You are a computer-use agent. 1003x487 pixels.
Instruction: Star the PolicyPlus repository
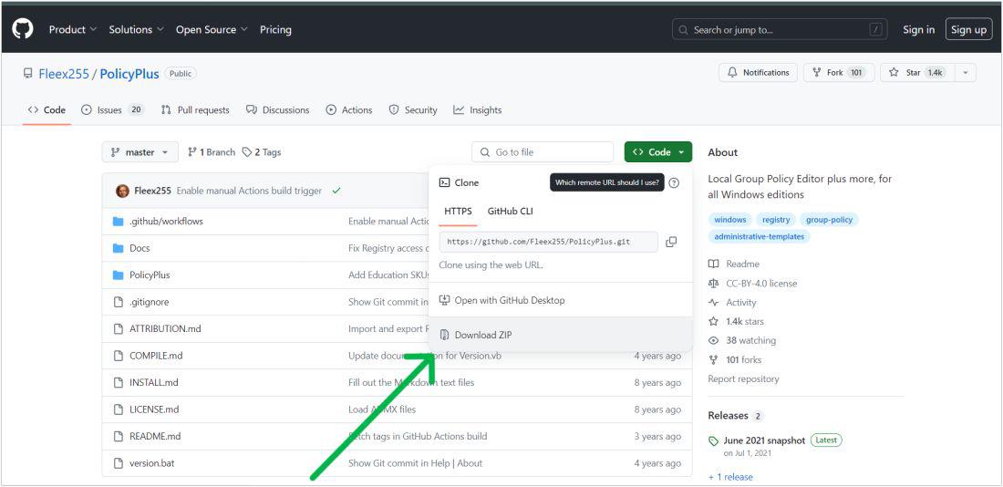pos(917,73)
